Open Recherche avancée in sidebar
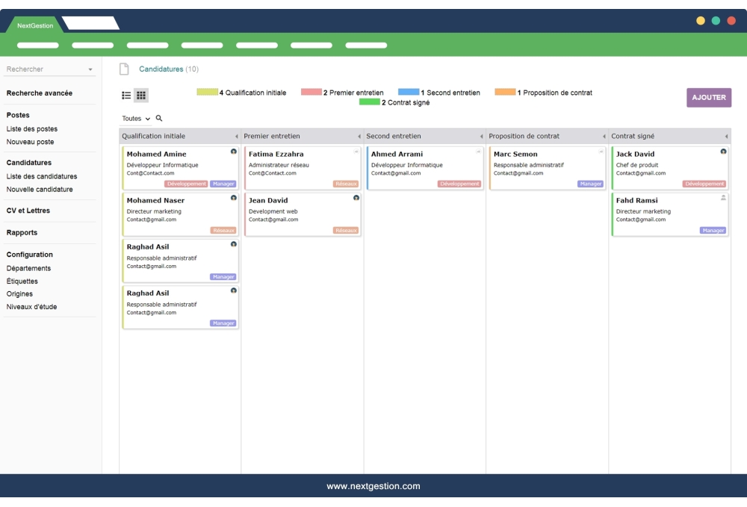The image size is (747, 507). coord(40,93)
